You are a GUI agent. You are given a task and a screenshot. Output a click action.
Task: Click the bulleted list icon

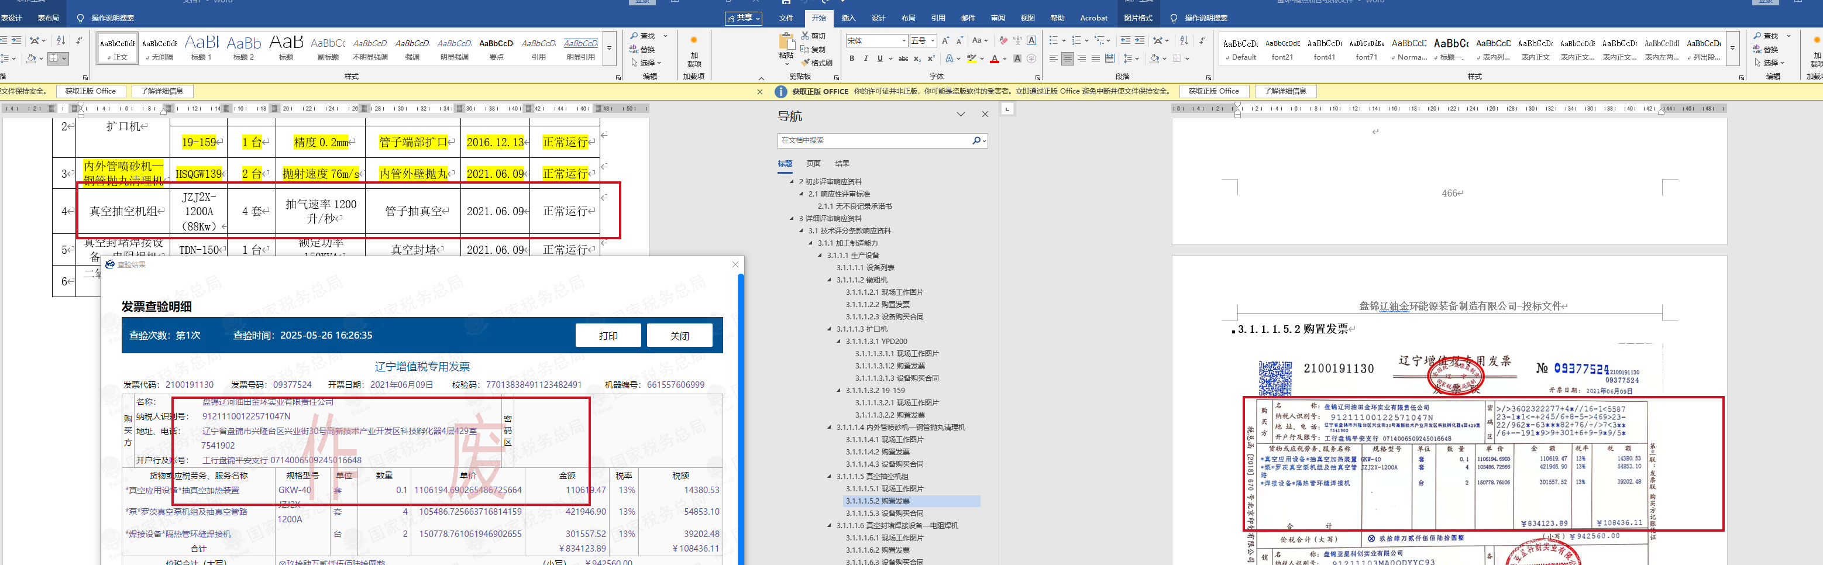pos(1053,41)
